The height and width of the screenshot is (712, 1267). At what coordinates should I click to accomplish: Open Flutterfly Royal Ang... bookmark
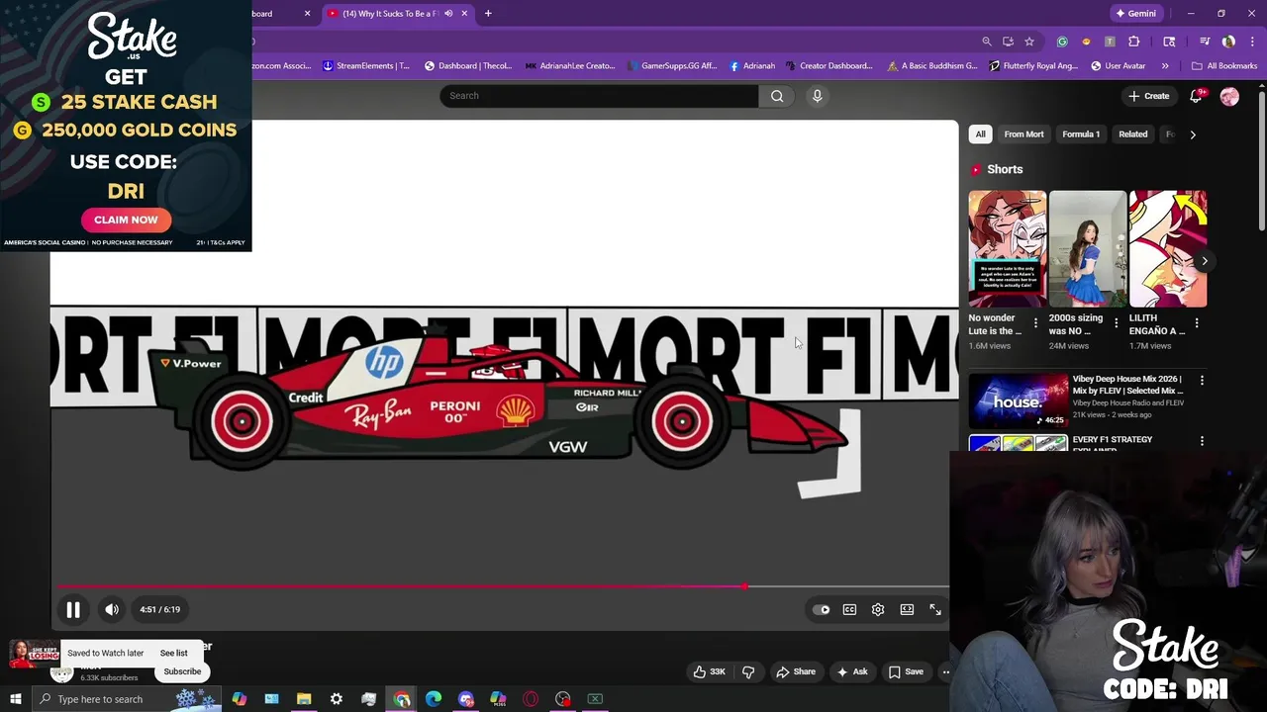[1032, 66]
